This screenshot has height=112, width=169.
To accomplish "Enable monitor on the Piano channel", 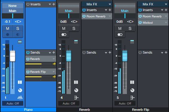I will click(18, 35).
